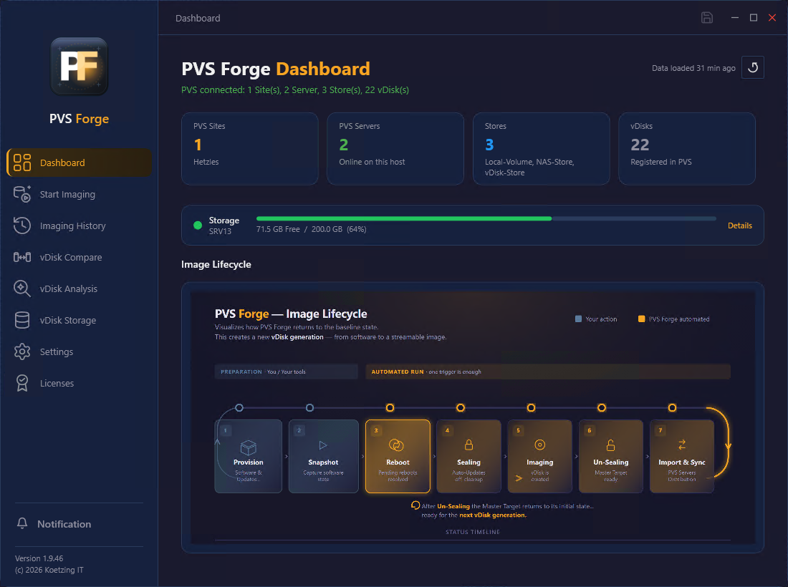
Task: Open vDisk Analysis page
Action: pos(79,288)
